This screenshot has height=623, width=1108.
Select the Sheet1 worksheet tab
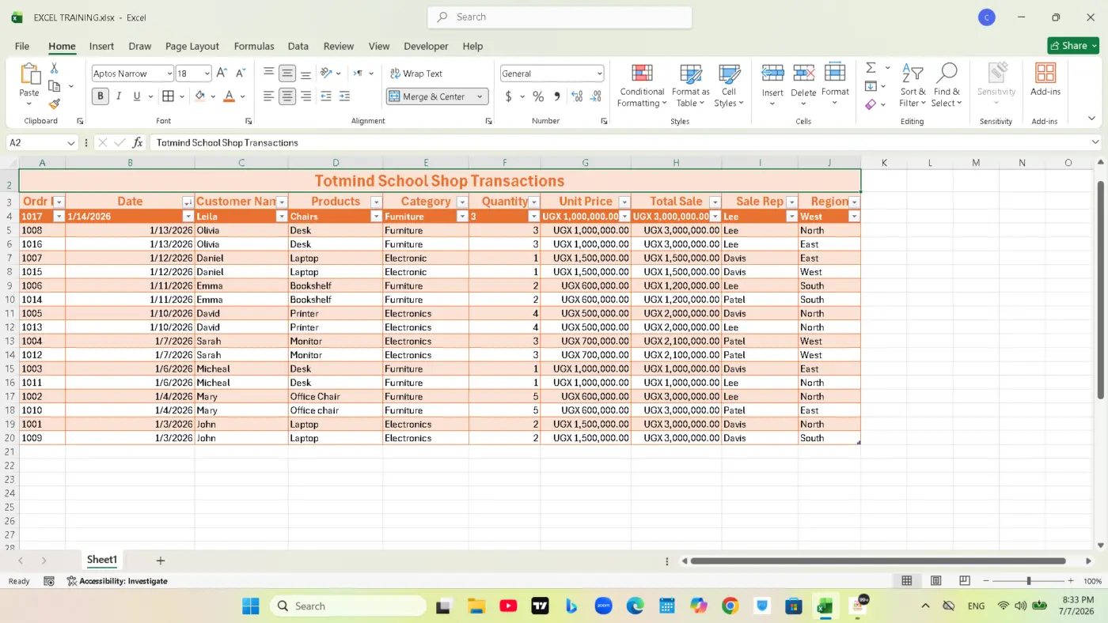[102, 560]
